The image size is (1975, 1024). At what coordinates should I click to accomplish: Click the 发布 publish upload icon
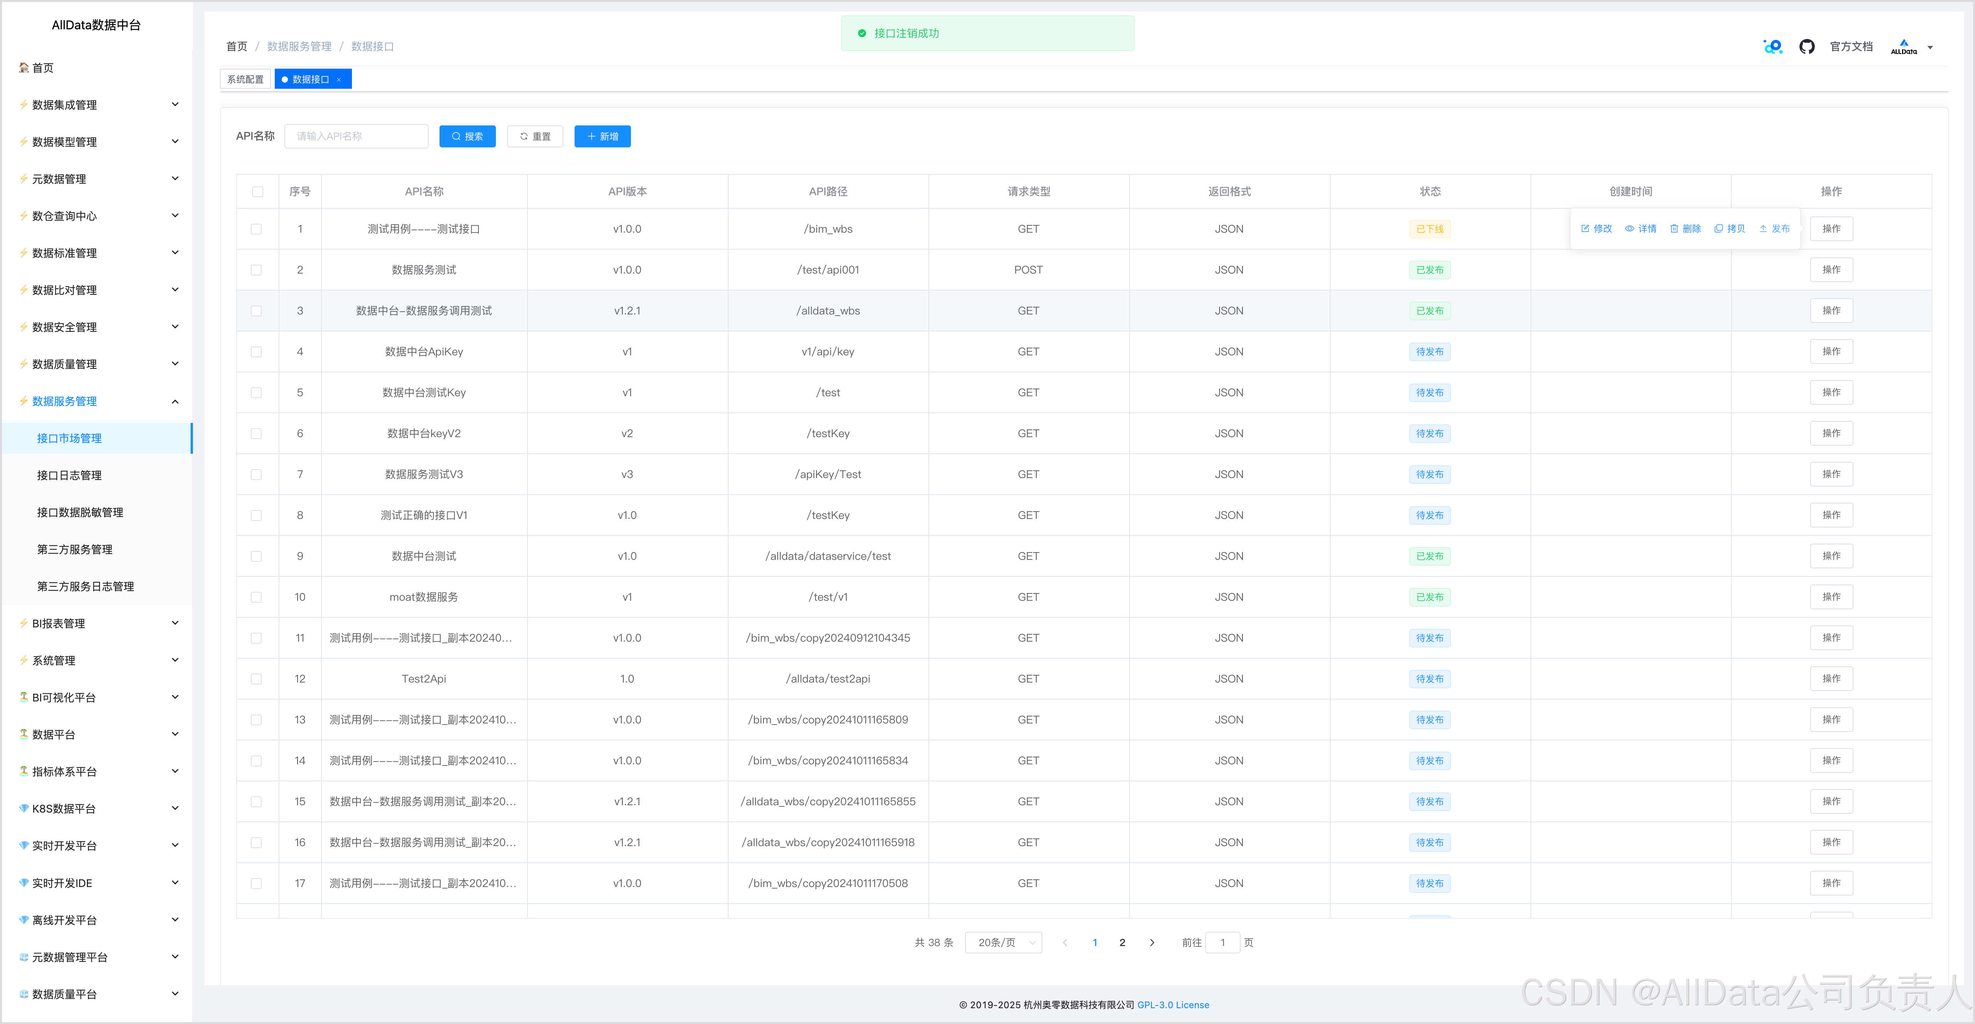point(1763,228)
